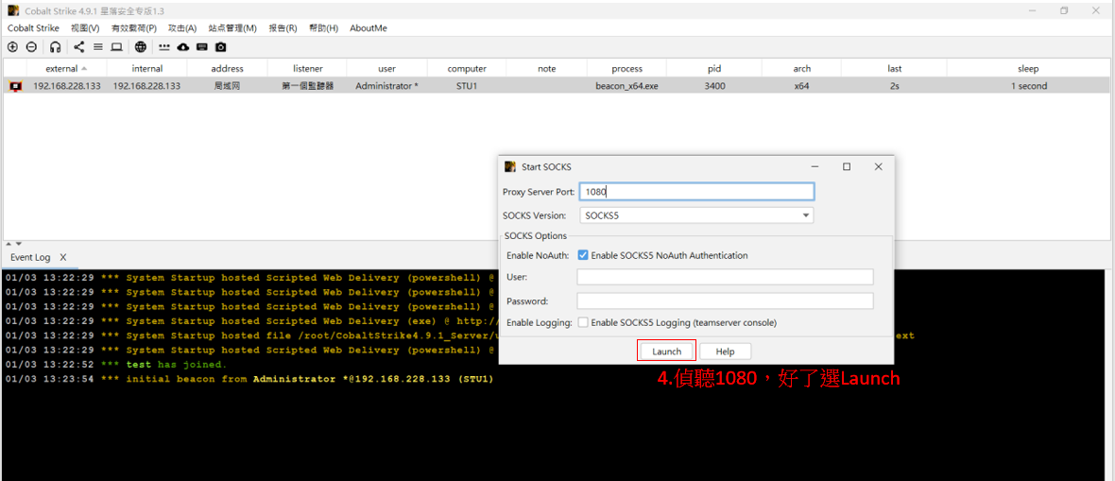Click the address column header
1115x481 pixels.
click(228, 69)
